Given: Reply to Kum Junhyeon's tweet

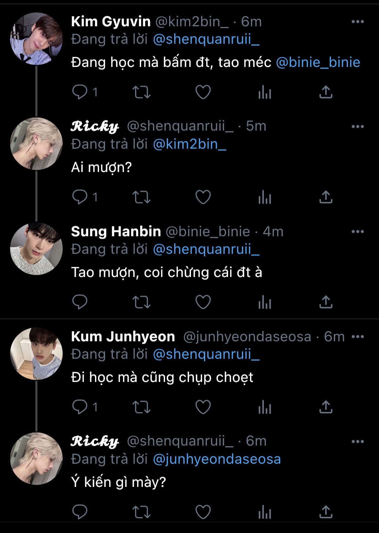Looking at the screenshot, I should click(x=80, y=407).
